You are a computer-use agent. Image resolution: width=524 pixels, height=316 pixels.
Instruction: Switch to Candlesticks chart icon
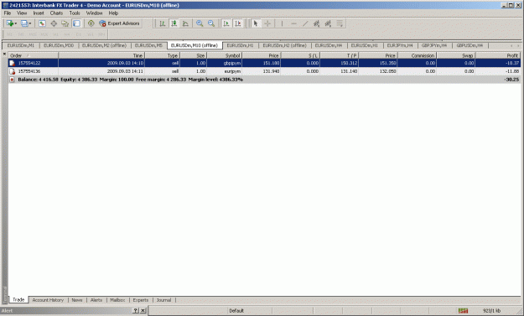(174, 23)
